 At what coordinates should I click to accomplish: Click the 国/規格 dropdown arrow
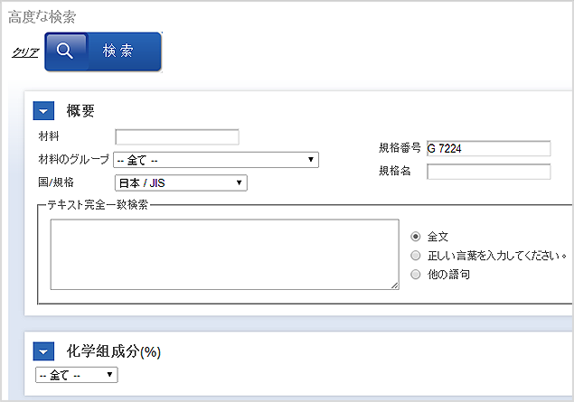pyautogui.click(x=239, y=182)
